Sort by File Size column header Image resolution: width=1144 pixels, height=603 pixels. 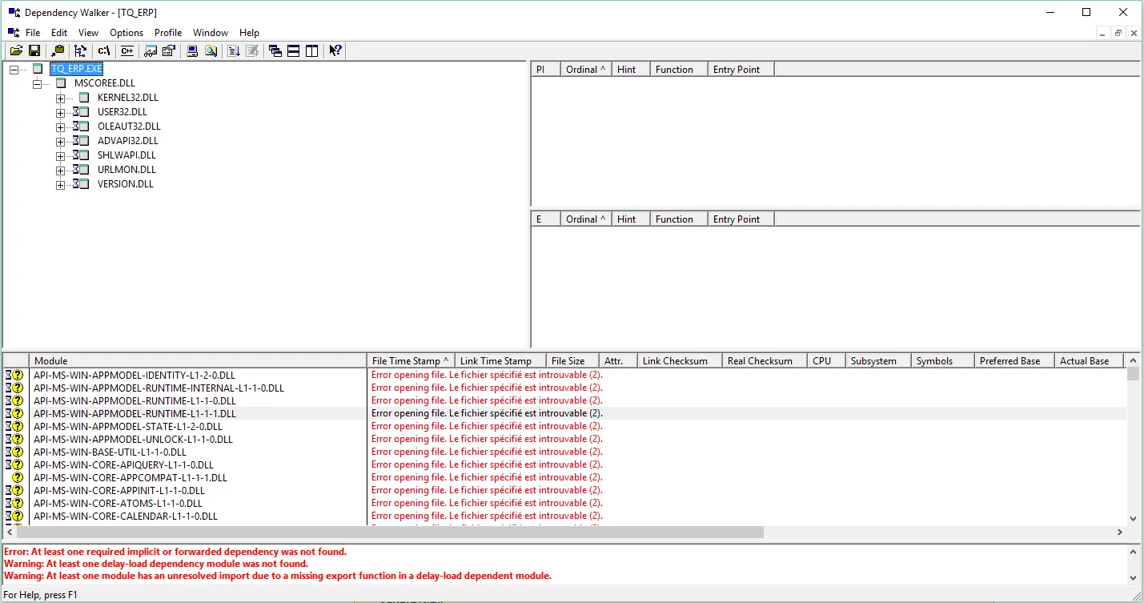pyautogui.click(x=572, y=361)
